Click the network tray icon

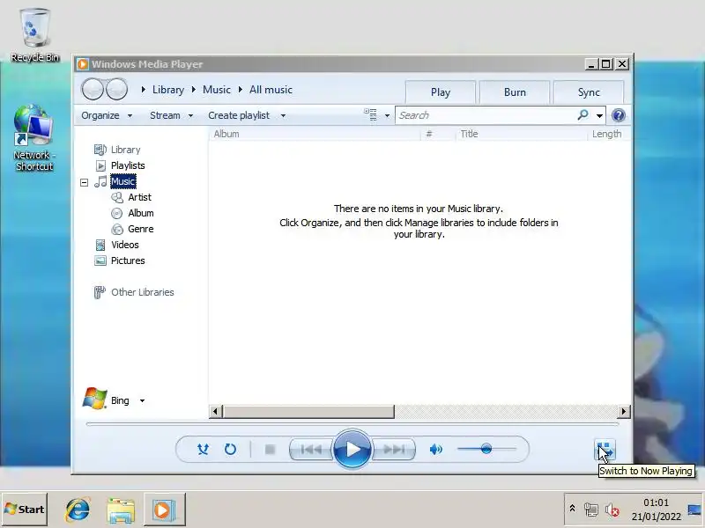590,510
